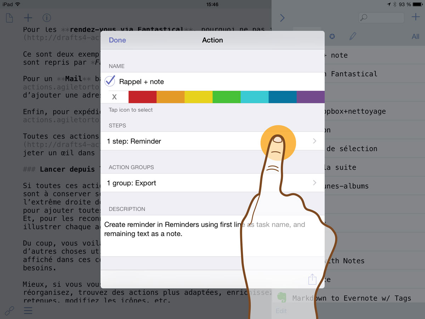Select the dark blue color swatch
Image resolution: width=425 pixels, height=319 pixels.
[x=282, y=97]
